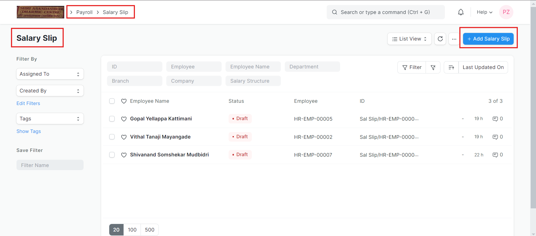Click employee ID HR-EMP-00002

(x=313, y=137)
